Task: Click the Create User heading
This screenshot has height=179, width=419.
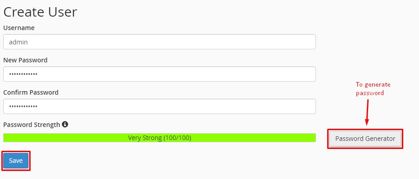Action: 40,12
